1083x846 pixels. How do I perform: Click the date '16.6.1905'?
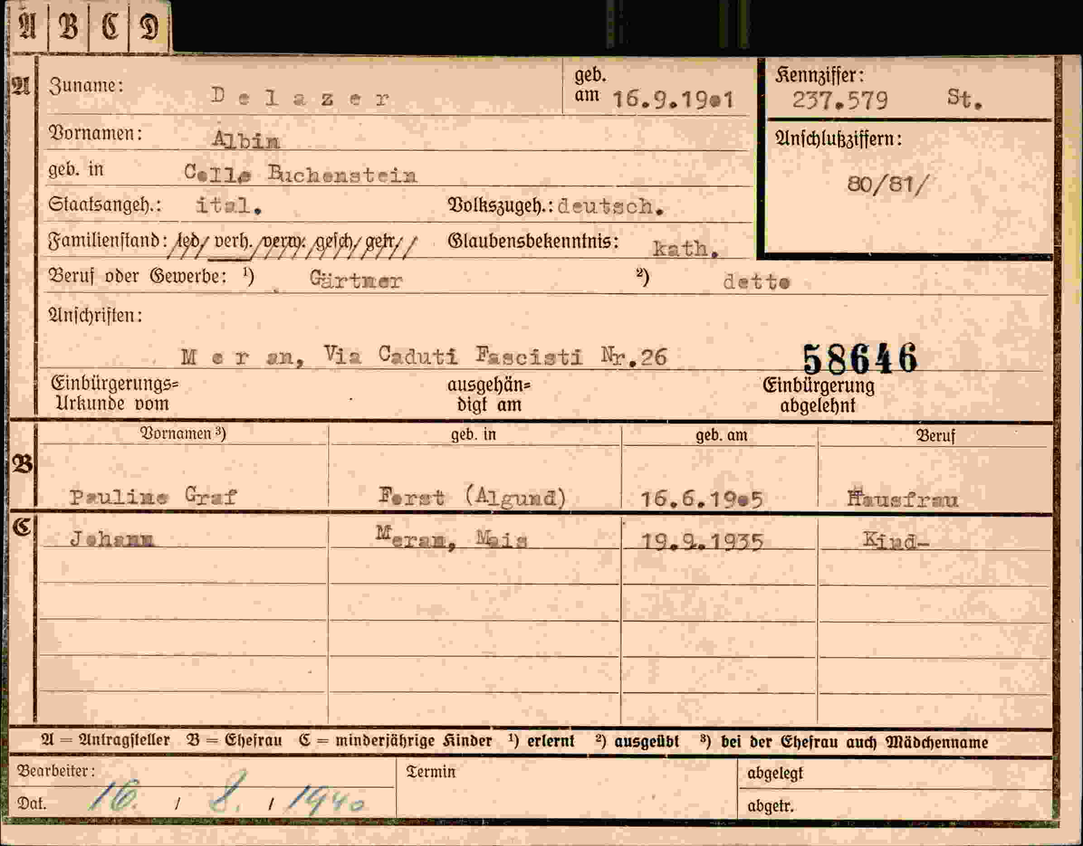(702, 499)
